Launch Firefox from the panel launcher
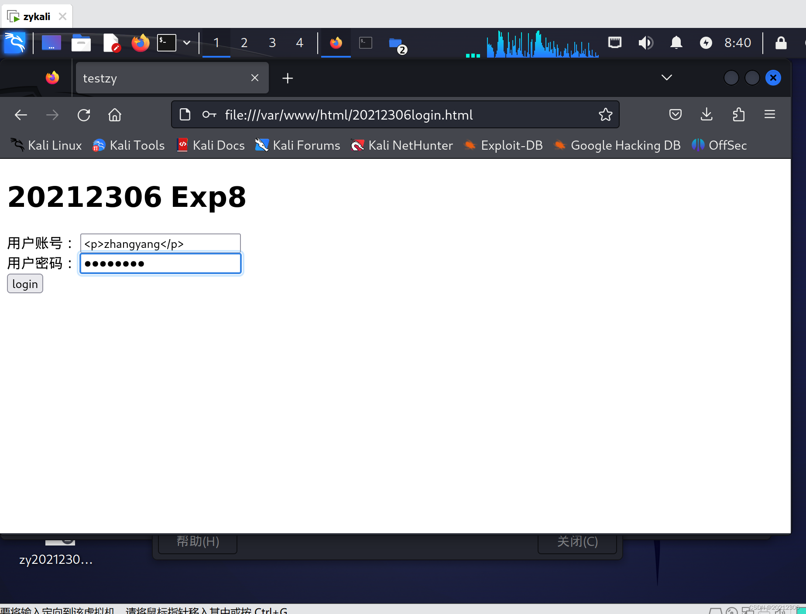806x614 pixels. click(141, 43)
